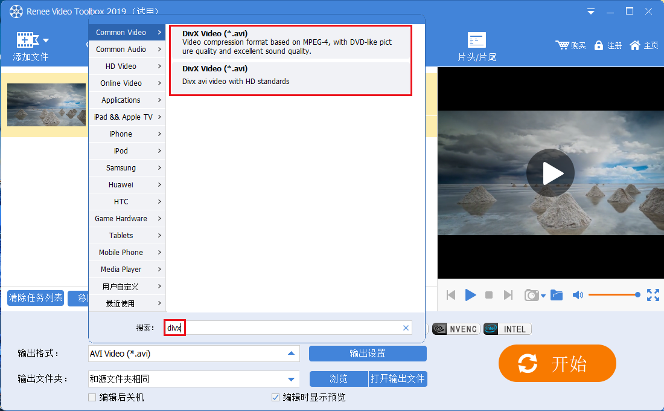Open the snapshot folder icon
Screen dimensions: 664x411
557,295
